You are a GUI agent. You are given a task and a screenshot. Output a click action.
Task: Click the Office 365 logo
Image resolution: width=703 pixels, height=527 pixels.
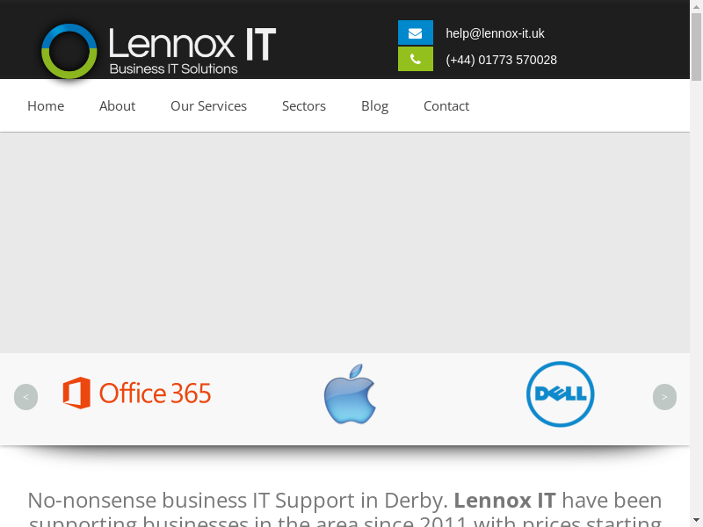coord(137,393)
